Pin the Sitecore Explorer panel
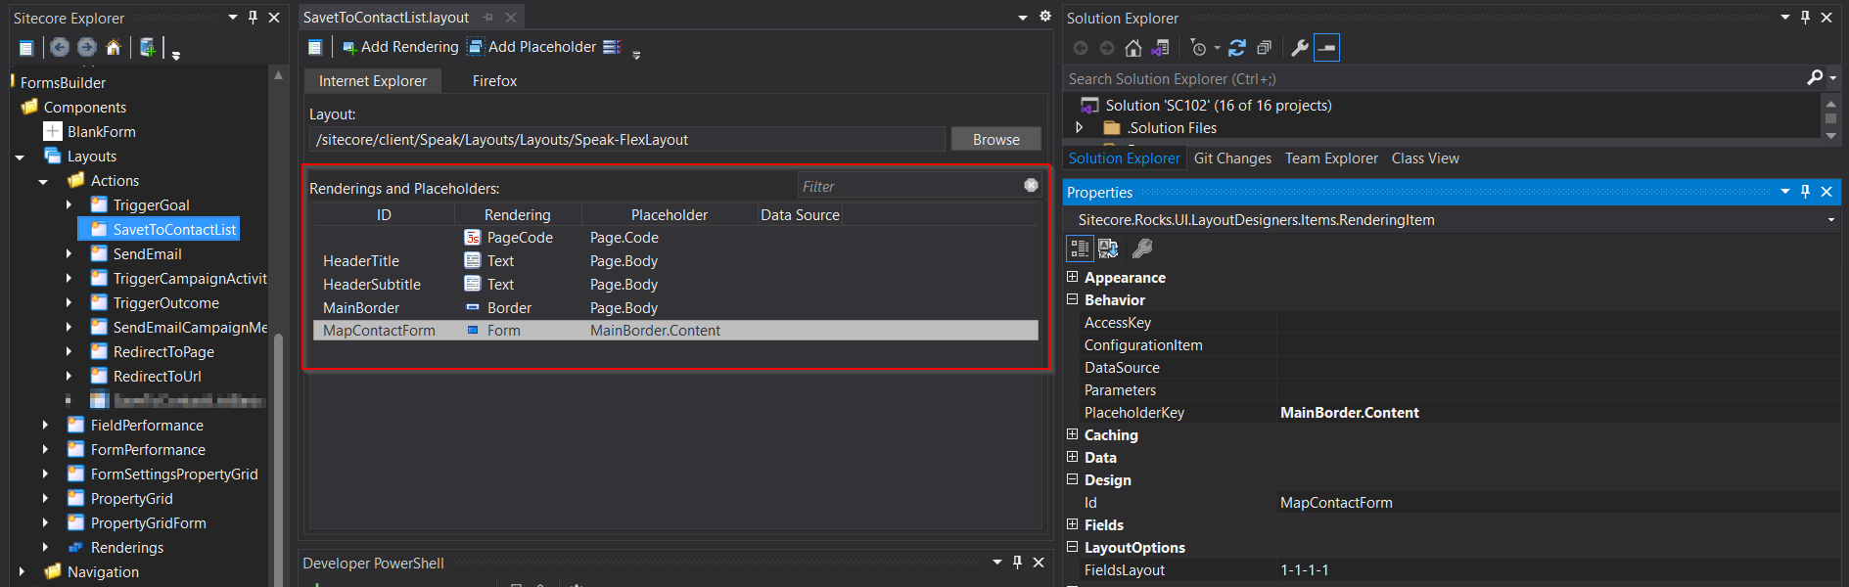This screenshot has width=1849, height=587. point(253,18)
